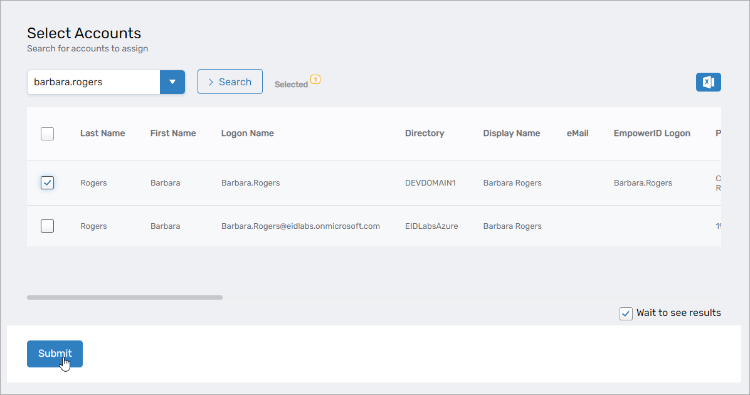750x395 pixels.
Task: Click the Submit button
Action: (x=55, y=354)
